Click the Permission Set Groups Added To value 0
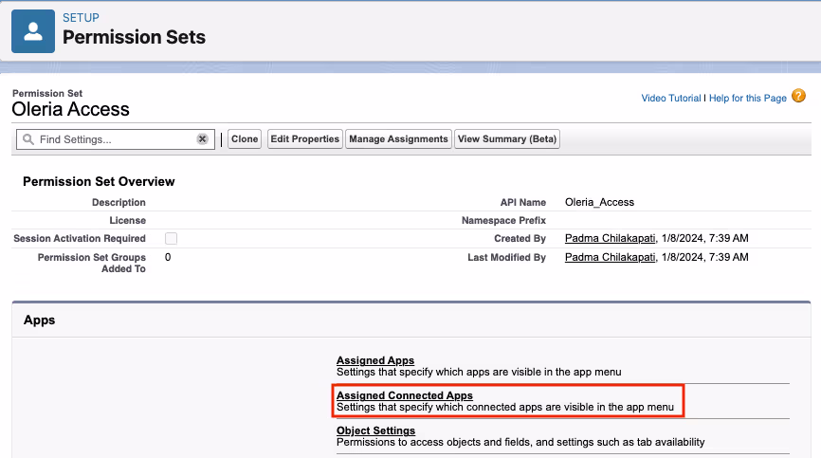This screenshot has height=458, width=821. (x=168, y=257)
